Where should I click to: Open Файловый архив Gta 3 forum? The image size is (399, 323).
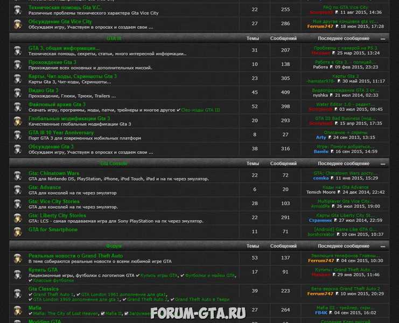[57, 104]
